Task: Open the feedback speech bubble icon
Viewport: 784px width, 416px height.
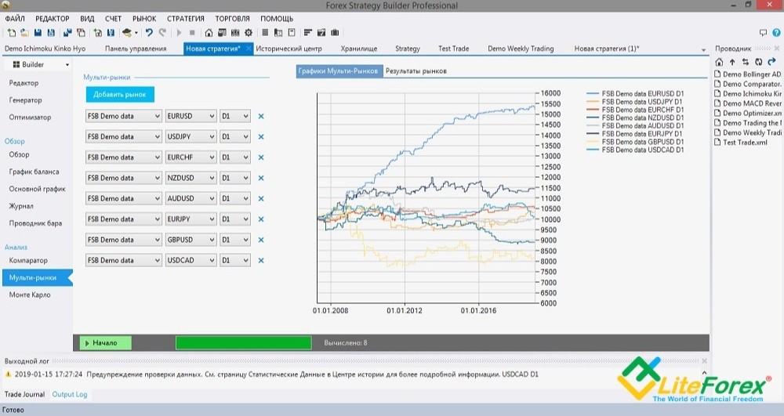Action: [764, 33]
